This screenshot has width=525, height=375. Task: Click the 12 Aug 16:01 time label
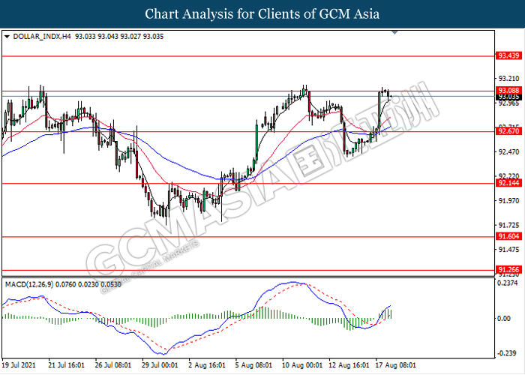(x=349, y=364)
